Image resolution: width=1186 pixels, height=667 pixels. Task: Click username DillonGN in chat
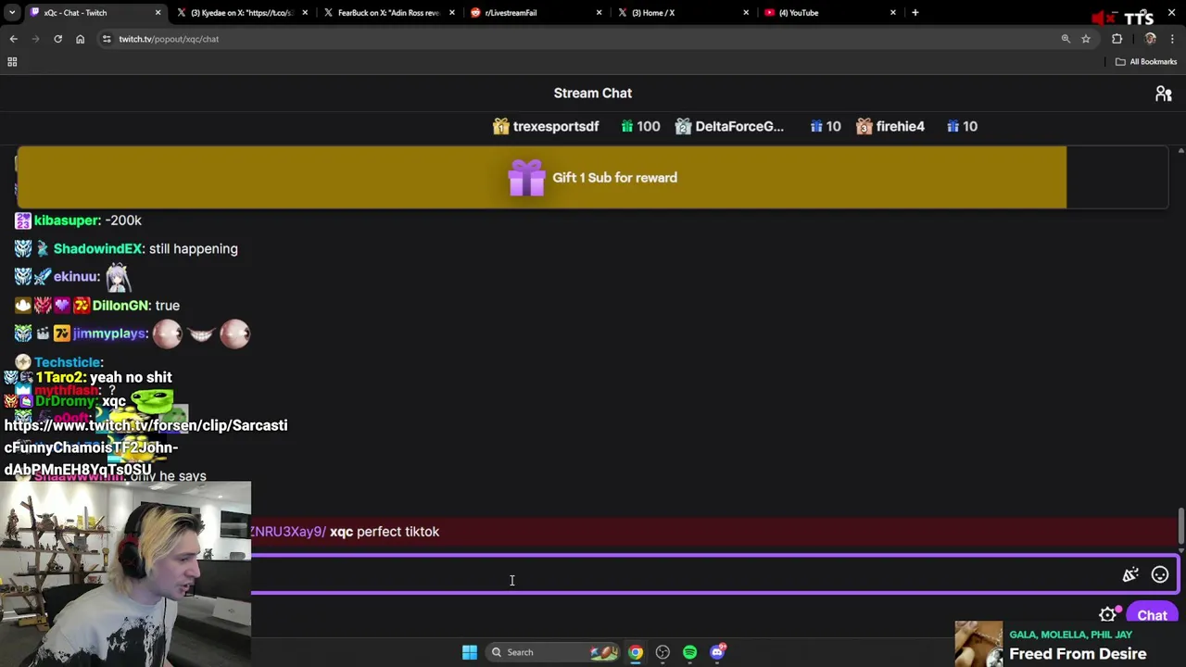click(120, 306)
